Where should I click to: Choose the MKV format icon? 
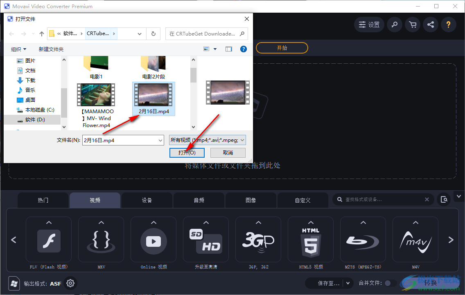coord(101,241)
